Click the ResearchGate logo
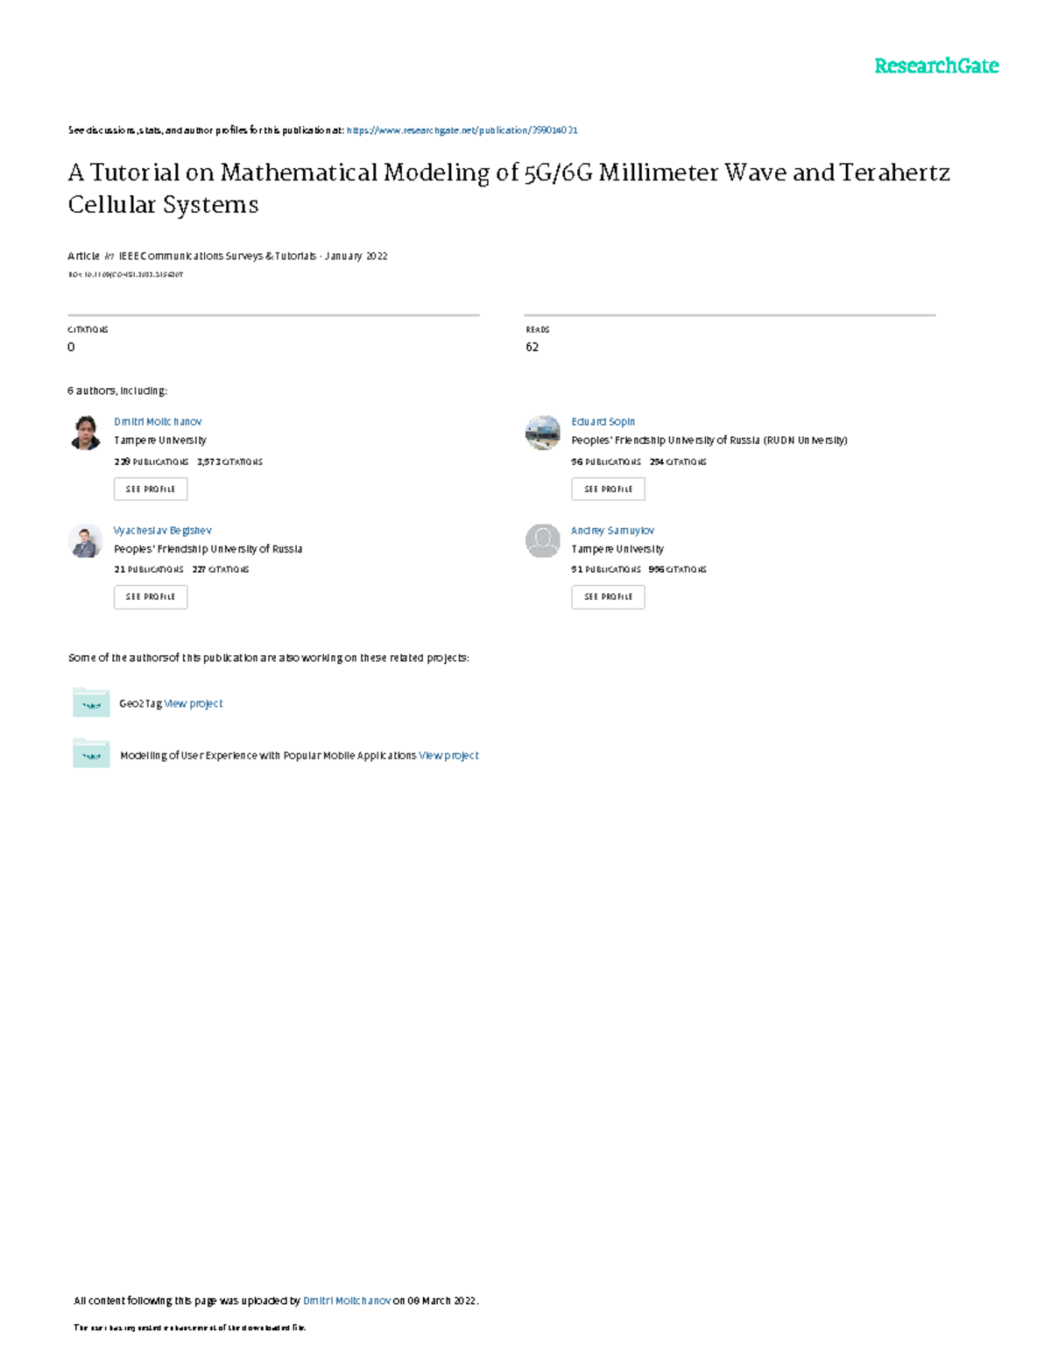 [935, 66]
